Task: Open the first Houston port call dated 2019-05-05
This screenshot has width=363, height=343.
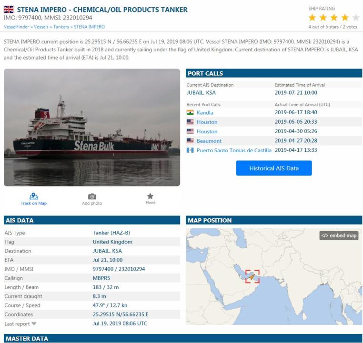Action: pos(207,122)
